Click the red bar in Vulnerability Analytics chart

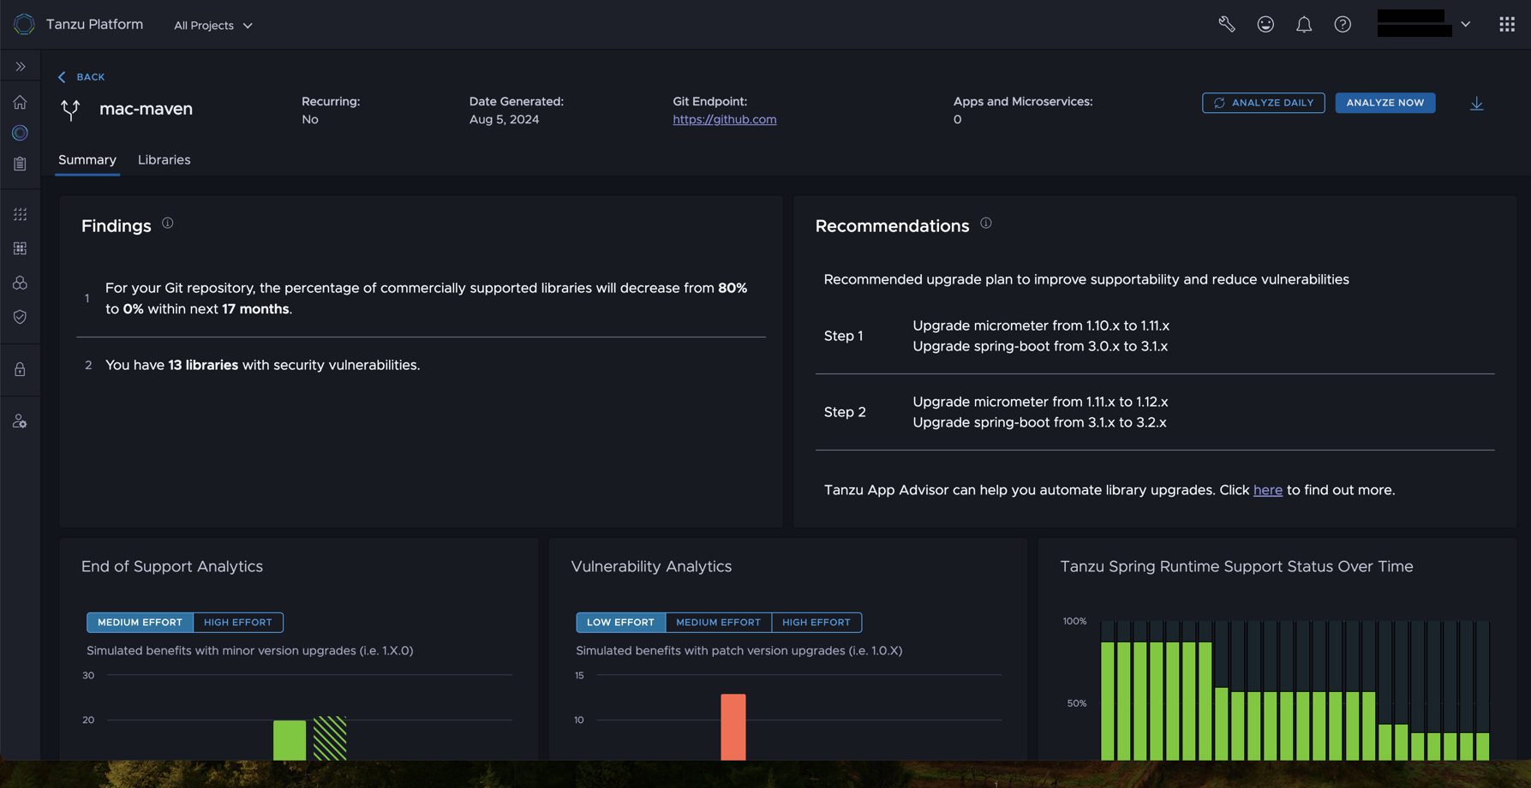[x=733, y=727]
